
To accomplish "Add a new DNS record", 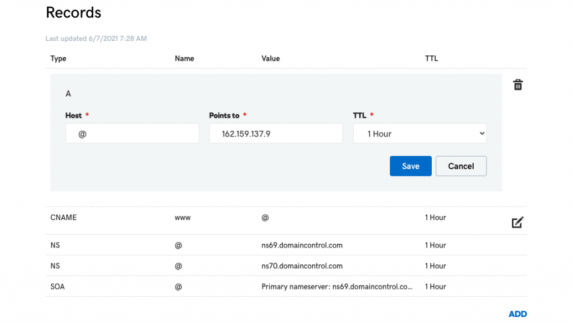I will (518, 314).
